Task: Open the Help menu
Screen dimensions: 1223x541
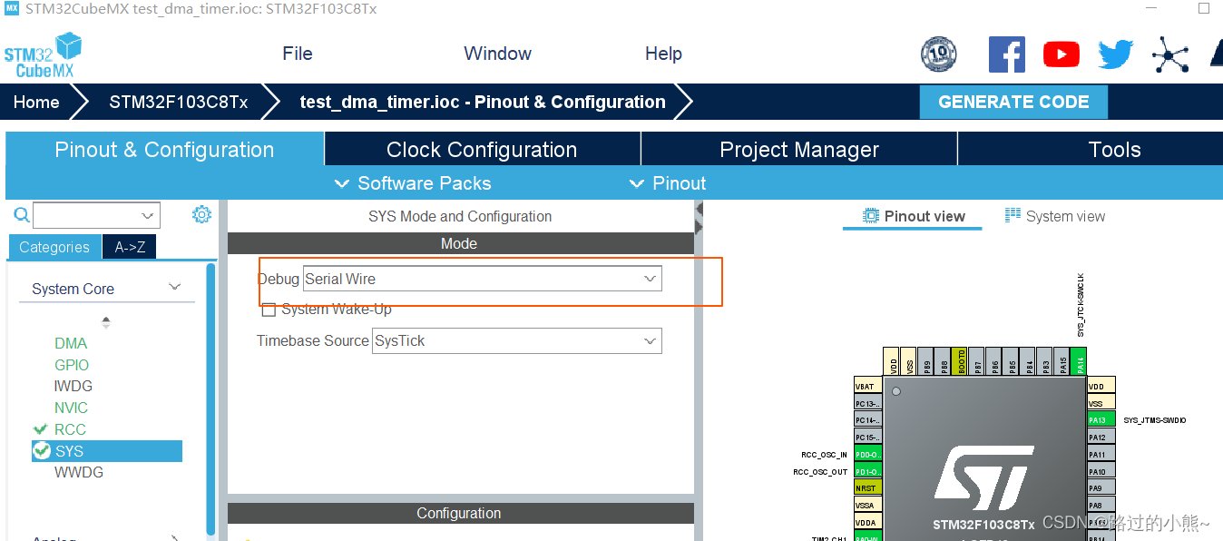Action: point(663,54)
